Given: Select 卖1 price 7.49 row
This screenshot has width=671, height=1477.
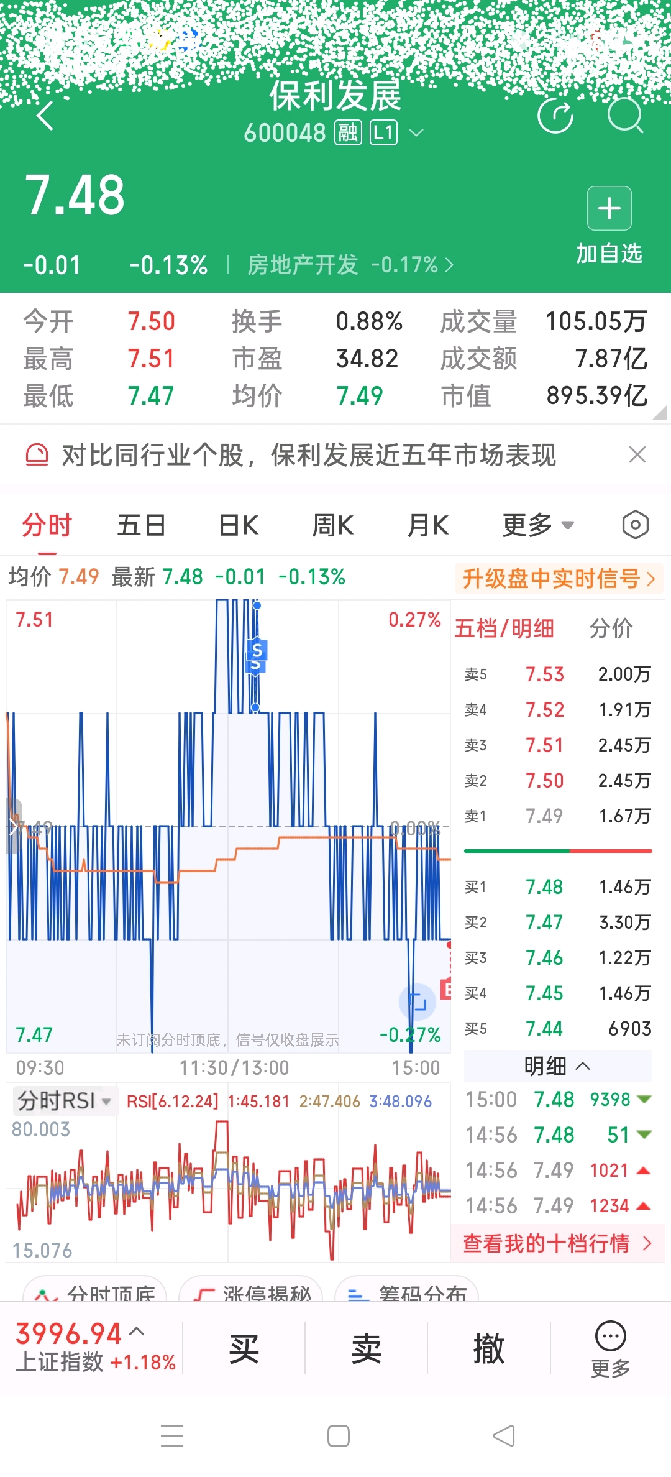Looking at the screenshot, I should [557, 816].
